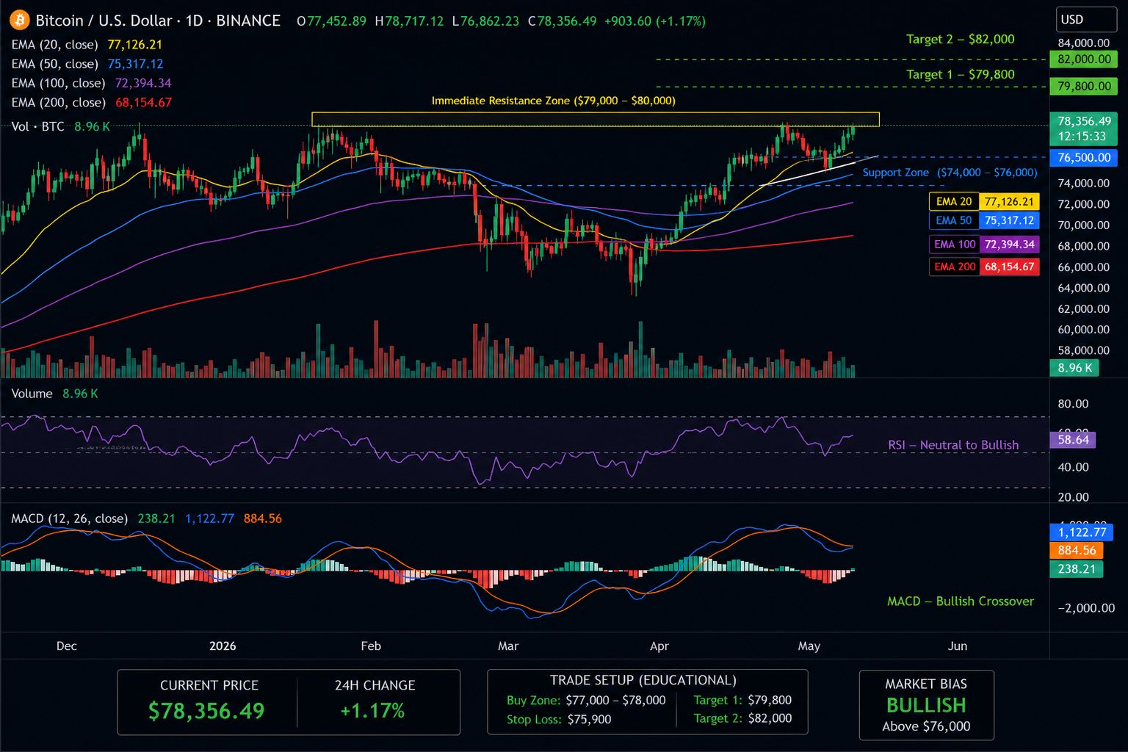Click the green 238.21 histogram axis tag
The width and height of the screenshot is (1128, 752).
pyautogui.click(x=1077, y=569)
